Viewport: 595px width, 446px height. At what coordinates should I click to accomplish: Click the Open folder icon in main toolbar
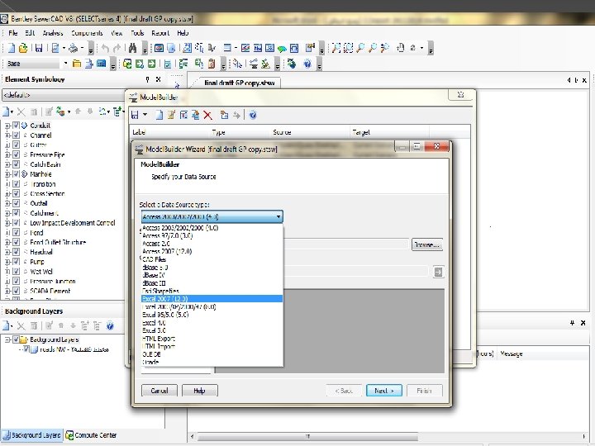pos(23,48)
